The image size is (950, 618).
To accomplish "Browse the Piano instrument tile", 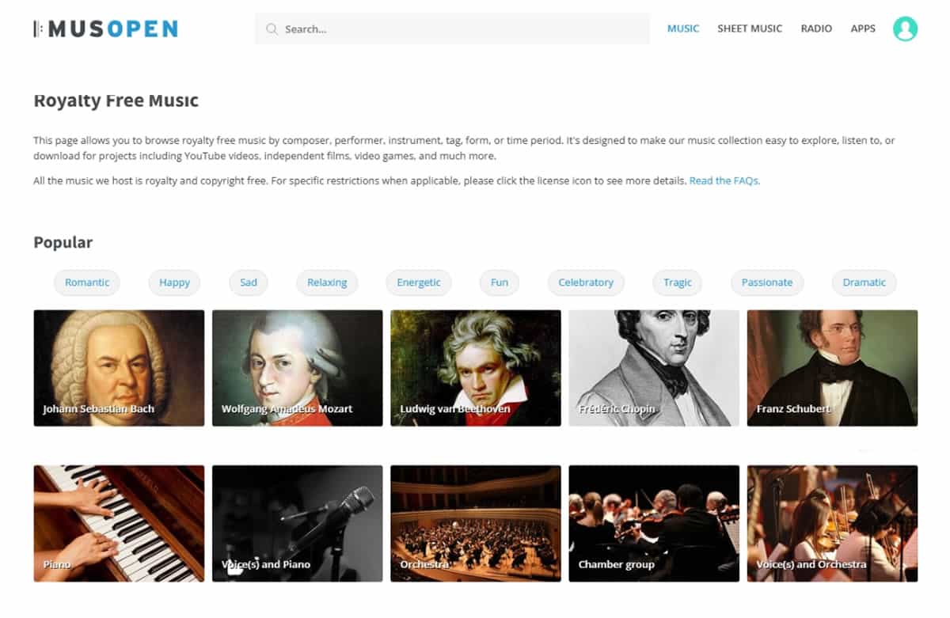I will pyautogui.click(x=119, y=523).
